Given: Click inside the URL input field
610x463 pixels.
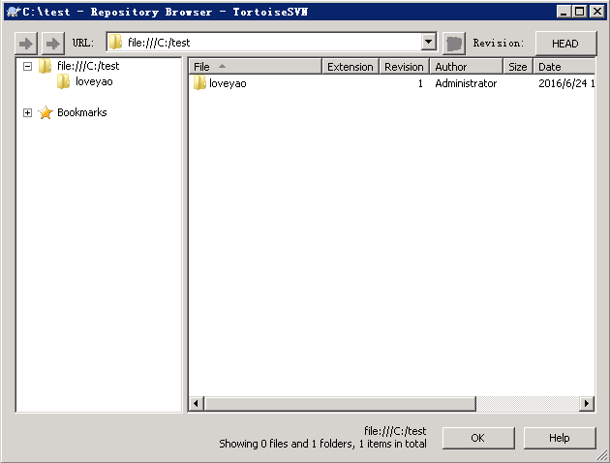Looking at the screenshot, I should [x=272, y=42].
